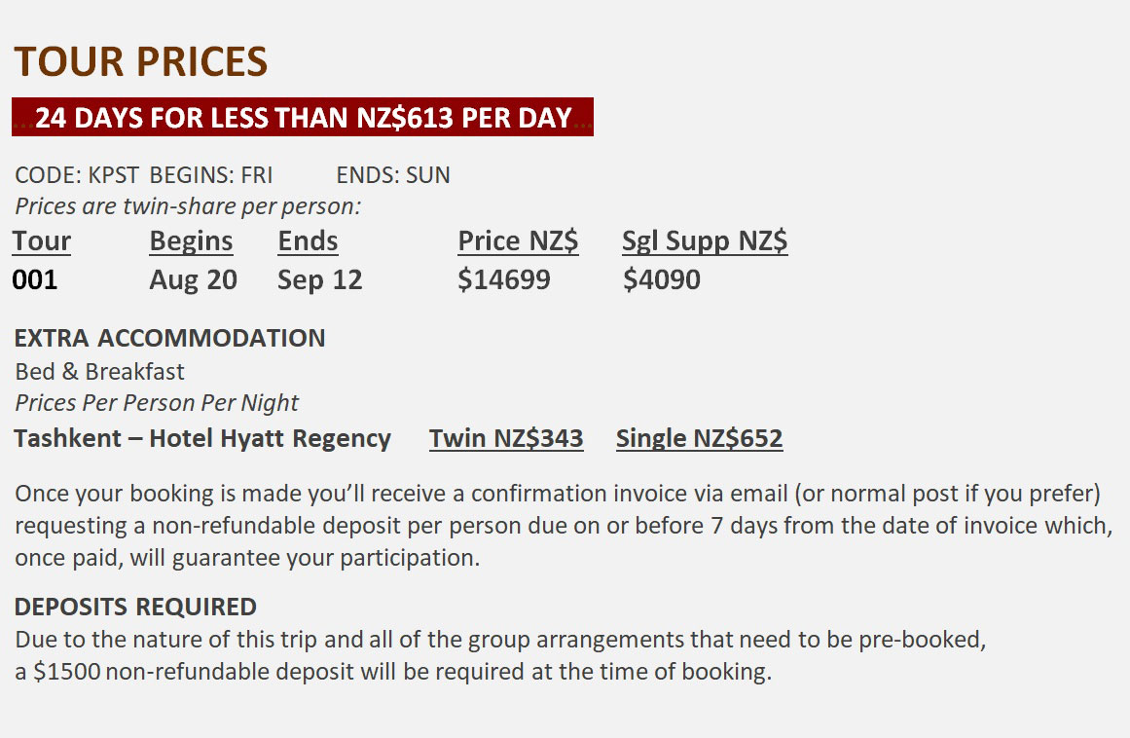The height and width of the screenshot is (738, 1130).
Task: Click the $4090 single supplement amount
Action: (662, 280)
